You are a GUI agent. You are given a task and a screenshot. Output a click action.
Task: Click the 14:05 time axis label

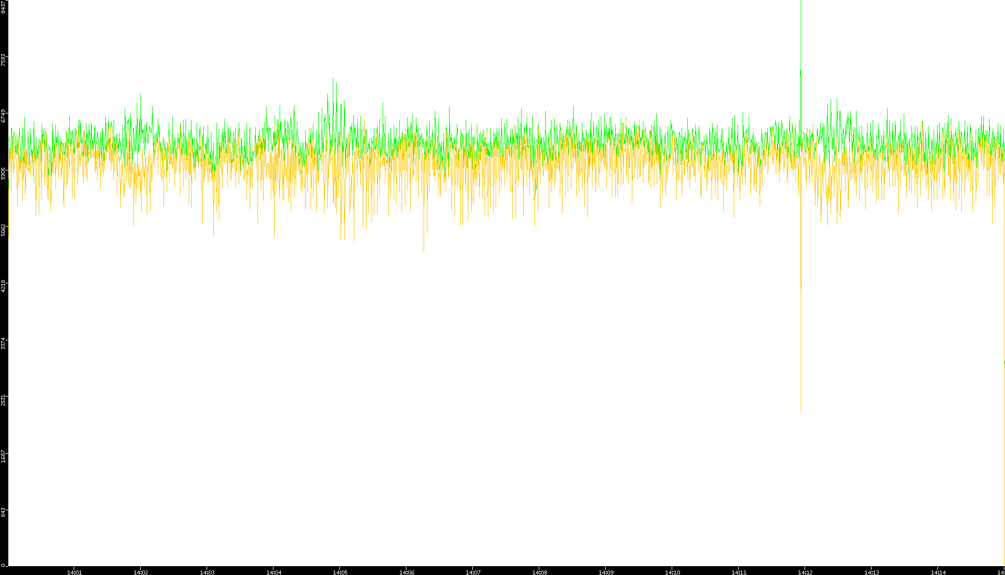[x=340, y=572]
